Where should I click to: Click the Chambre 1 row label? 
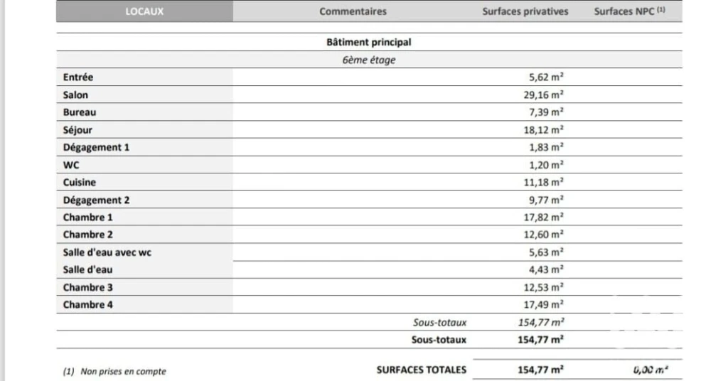point(87,218)
